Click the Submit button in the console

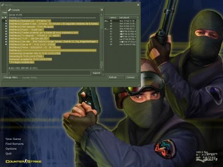(96, 73)
